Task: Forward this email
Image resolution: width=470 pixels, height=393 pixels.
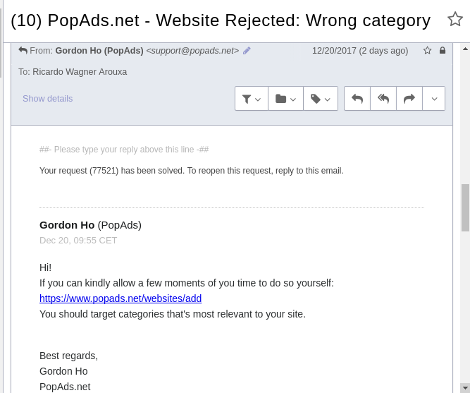Action: [x=409, y=99]
